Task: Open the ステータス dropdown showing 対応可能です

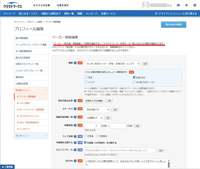Action: pos(97,110)
